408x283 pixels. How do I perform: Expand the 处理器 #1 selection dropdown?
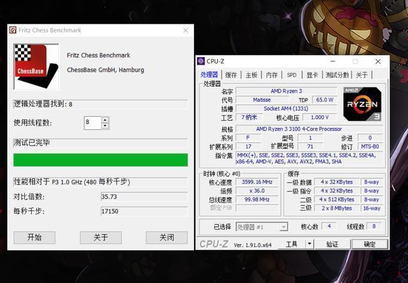[284, 227]
